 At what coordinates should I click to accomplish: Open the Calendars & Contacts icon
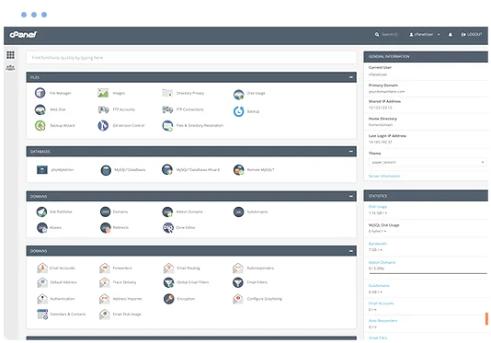click(42, 314)
